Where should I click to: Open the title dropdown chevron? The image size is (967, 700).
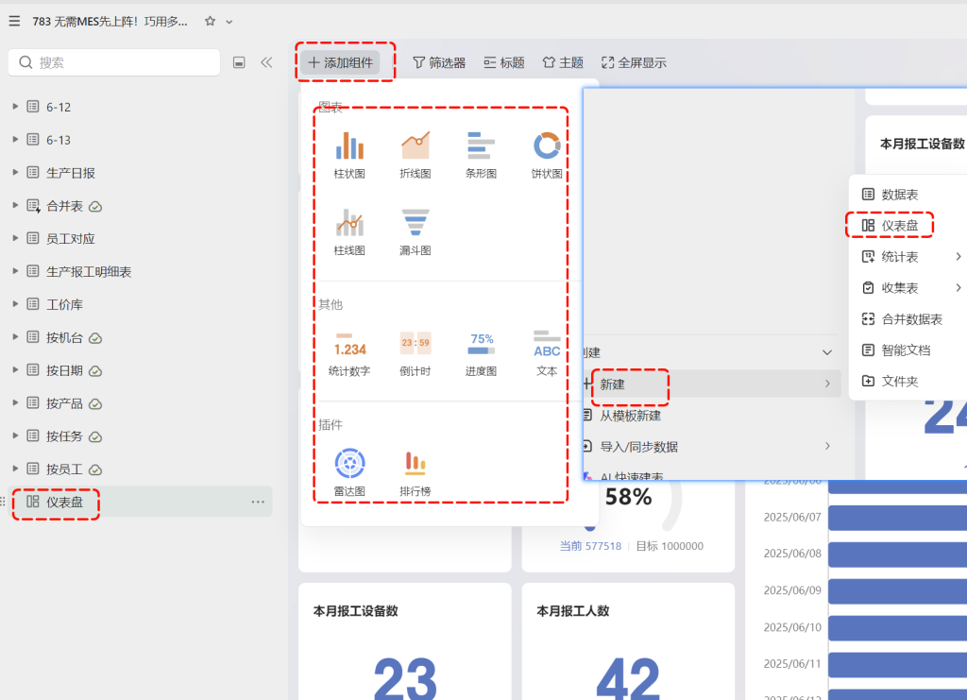[x=229, y=23]
